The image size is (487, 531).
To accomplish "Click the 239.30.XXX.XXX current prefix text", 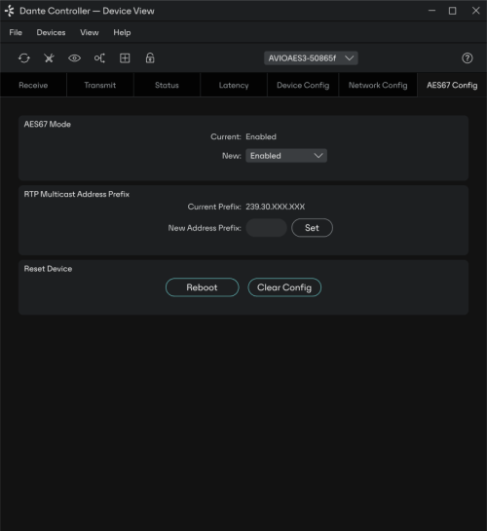I will (275, 207).
